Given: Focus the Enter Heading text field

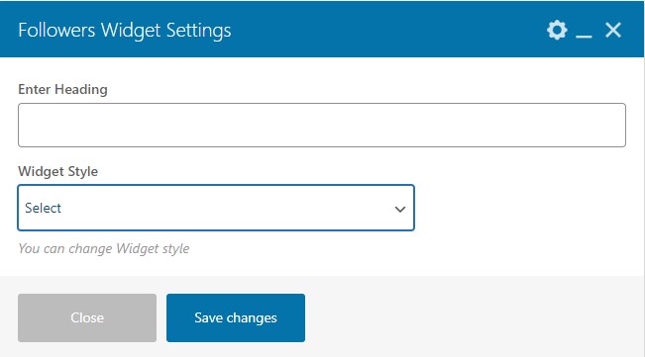Looking at the screenshot, I should point(322,126).
